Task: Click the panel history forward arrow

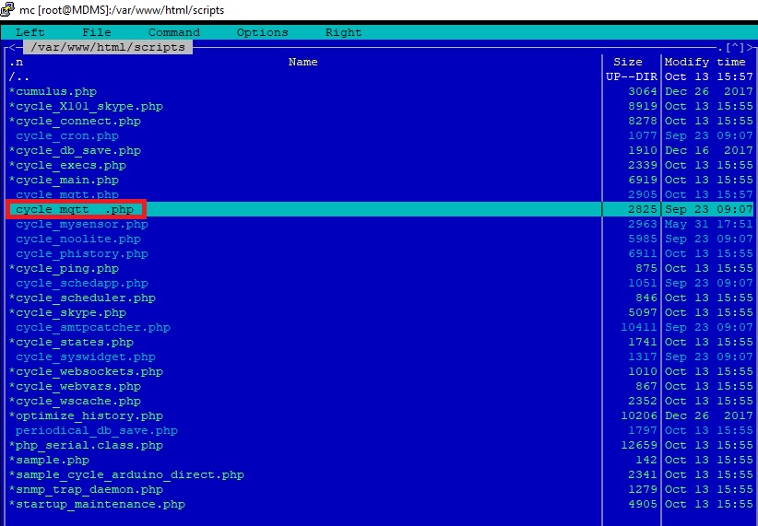Action: pyautogui.click(x=750, y=47)
